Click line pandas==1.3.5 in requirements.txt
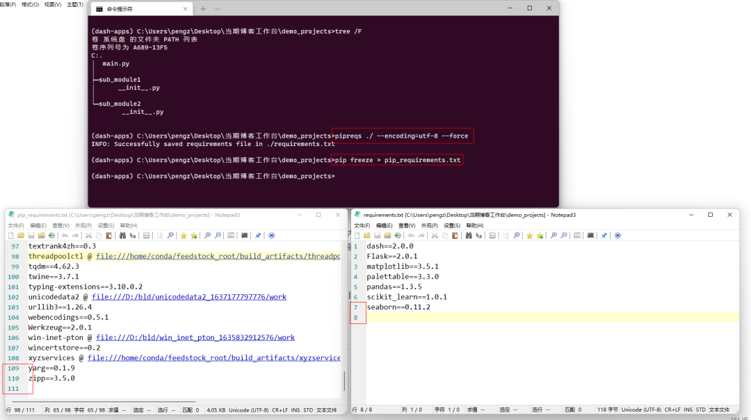Screen dimensions: 751x420 pos(394,287)
